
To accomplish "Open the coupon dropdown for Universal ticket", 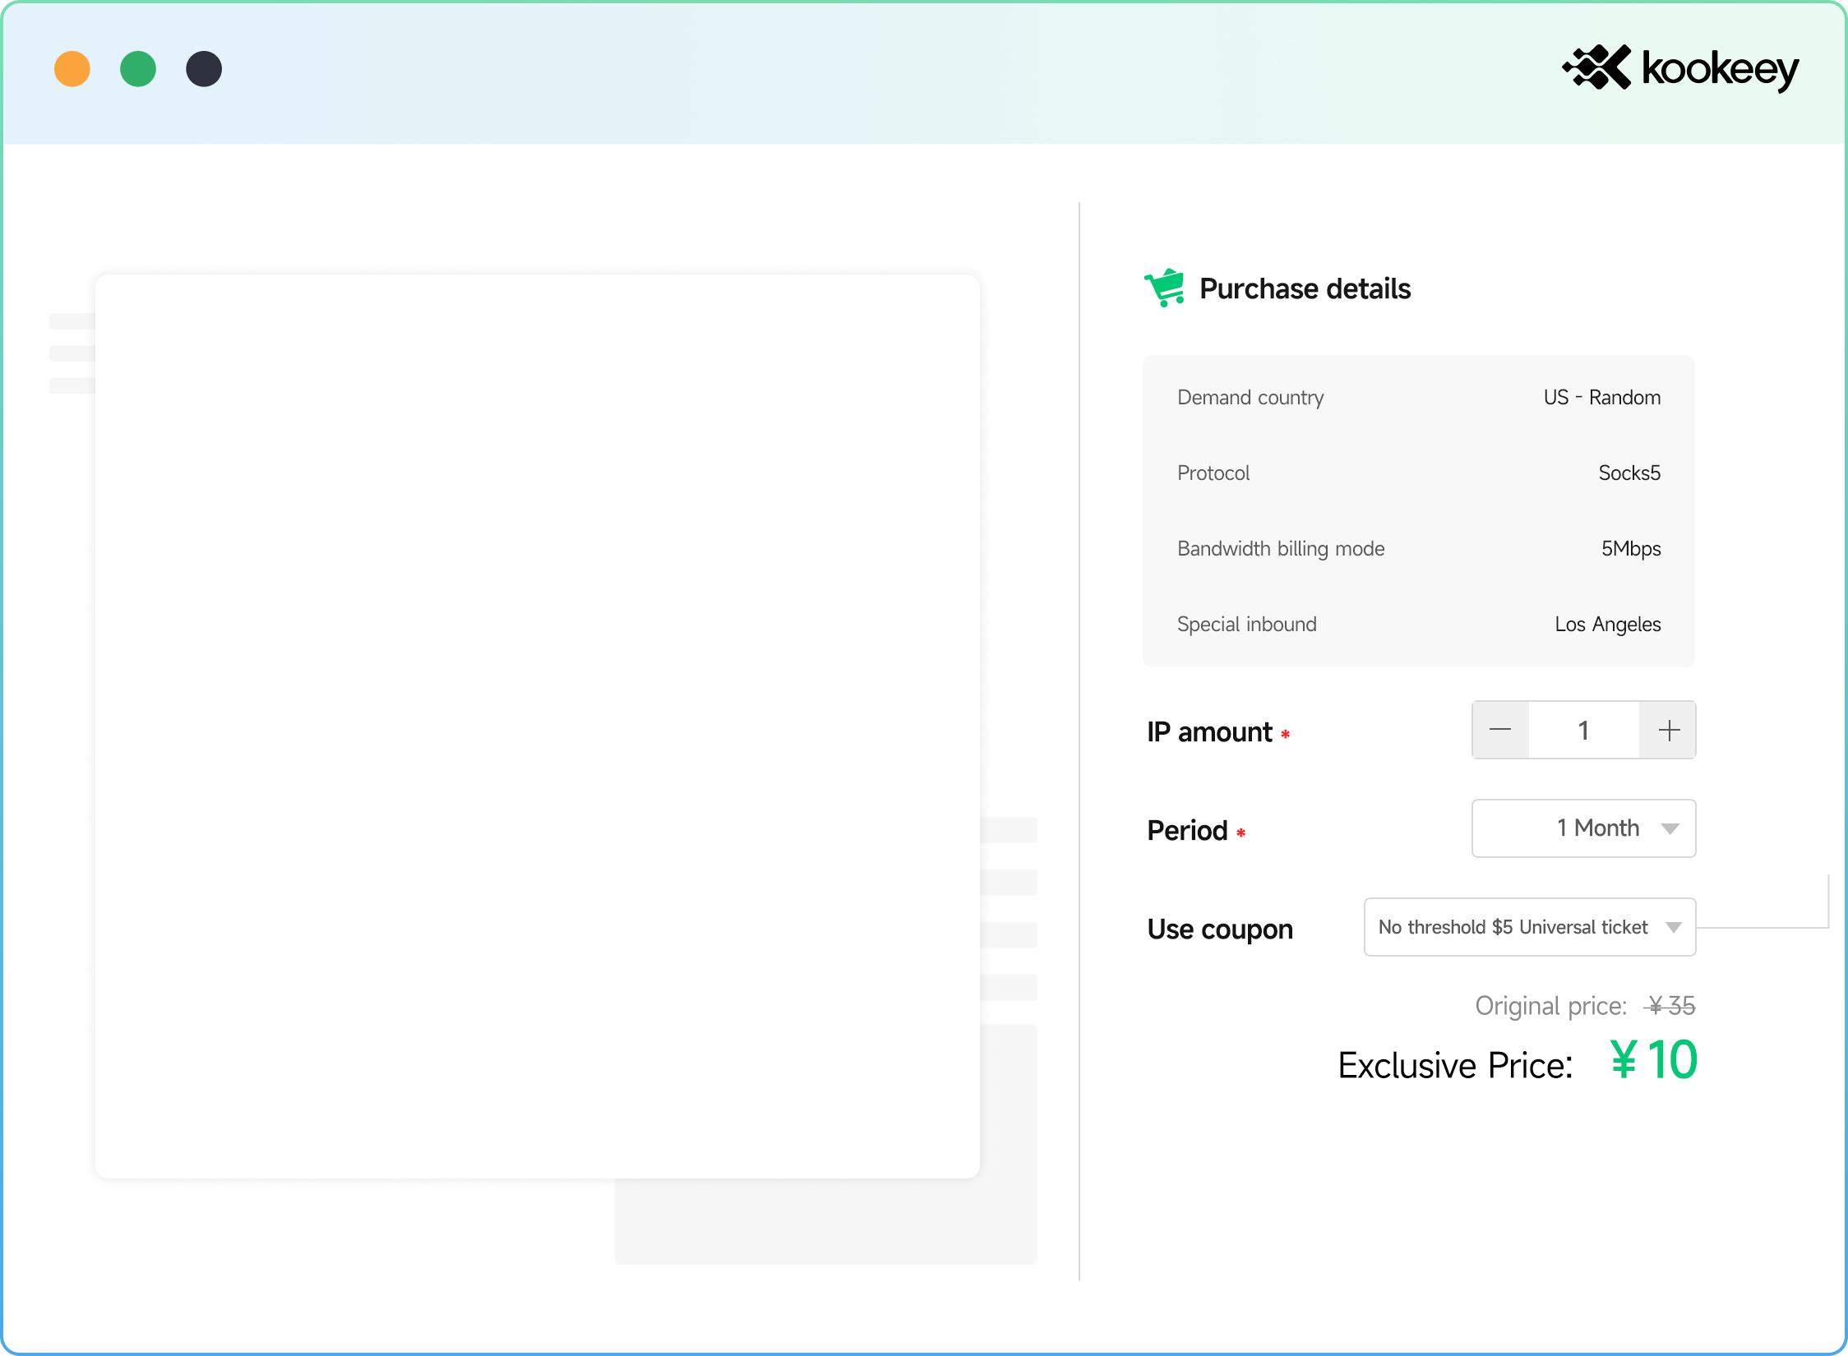I will pos(1529,927).
